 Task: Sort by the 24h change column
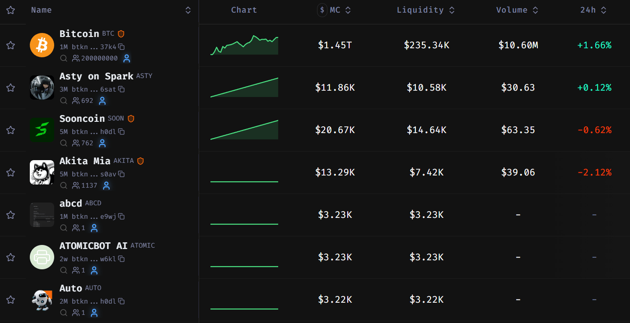click(x=593, y=10)
